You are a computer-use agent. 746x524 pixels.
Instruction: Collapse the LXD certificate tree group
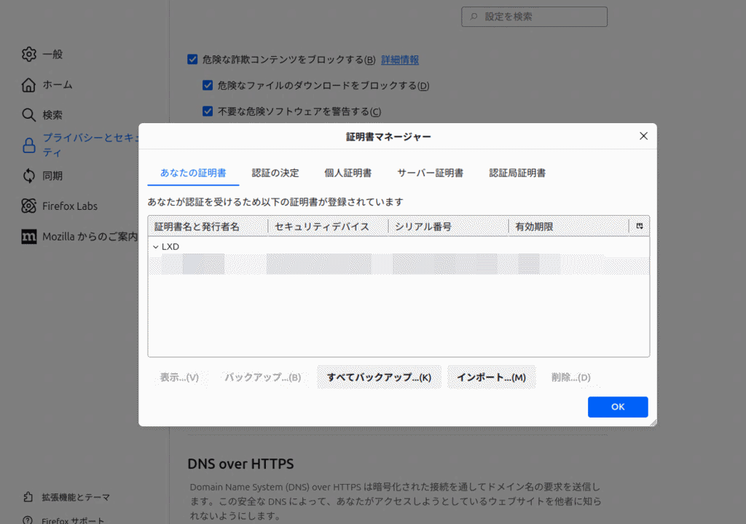tap(155, 247)
